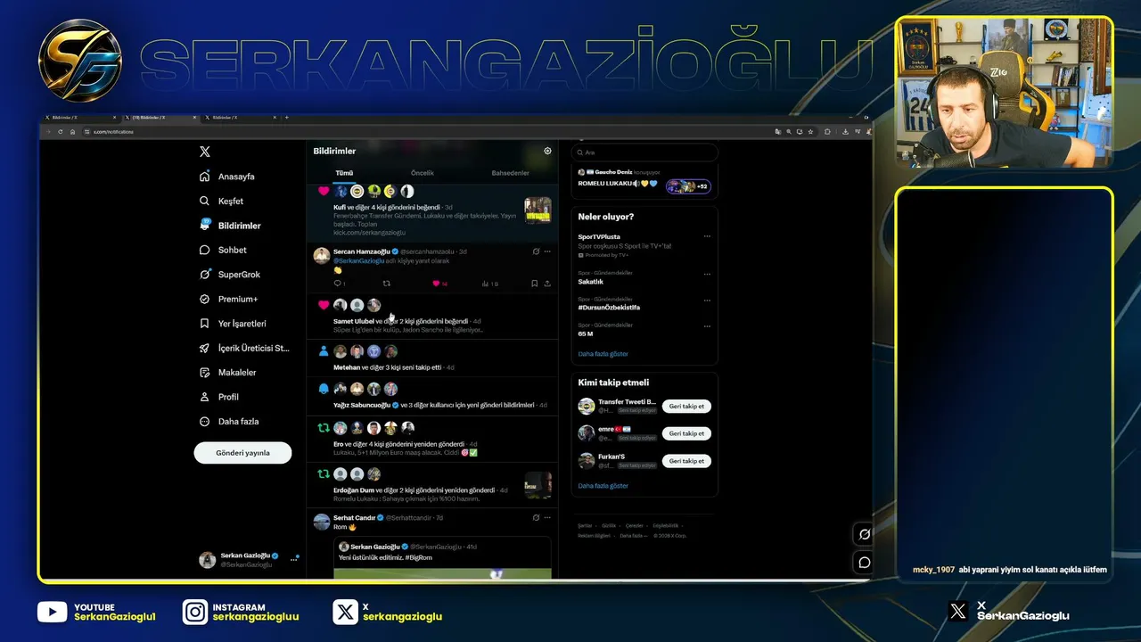The width and height of the screenshot is (1141, 642).
Task: Open the floating Grok button
Action: pos(864,534)
